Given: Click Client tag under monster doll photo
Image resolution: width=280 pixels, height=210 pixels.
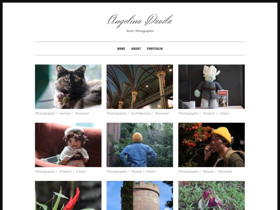Looking at the screenshot, I should click(224, 114).
